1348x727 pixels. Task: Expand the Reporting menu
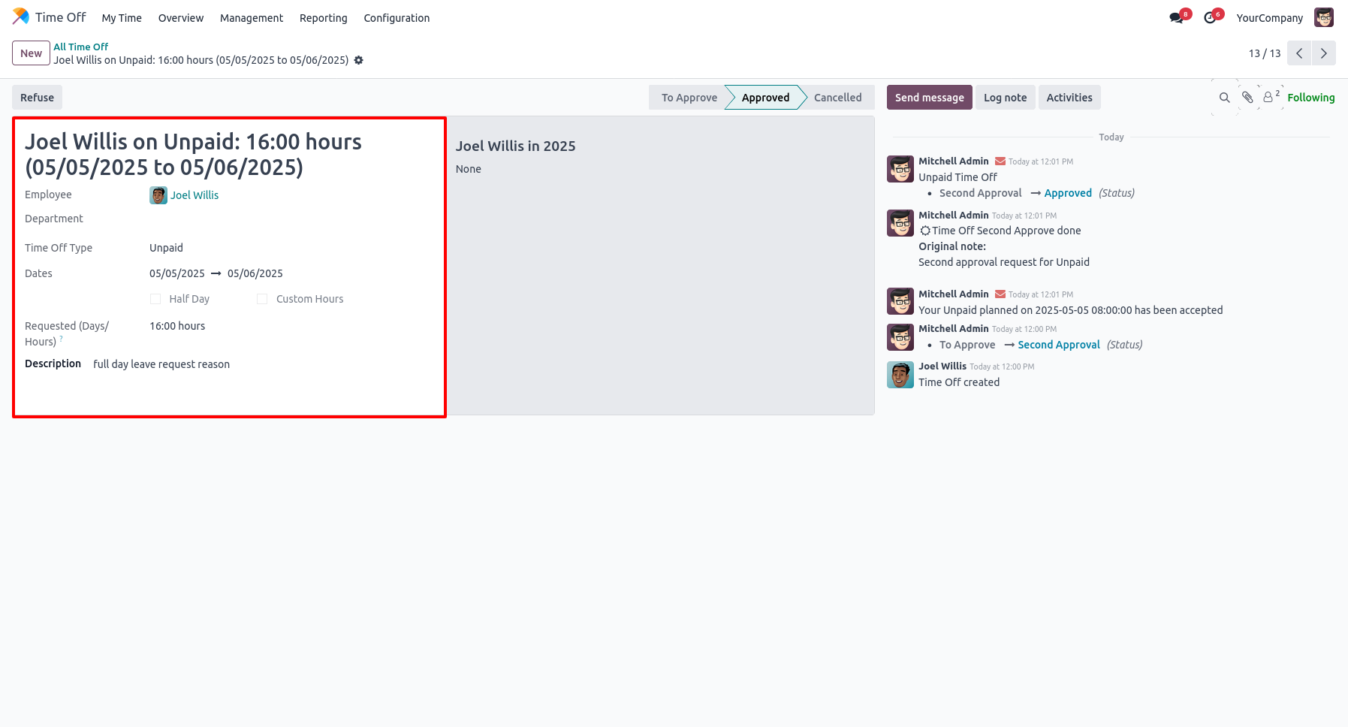point(323,18)
